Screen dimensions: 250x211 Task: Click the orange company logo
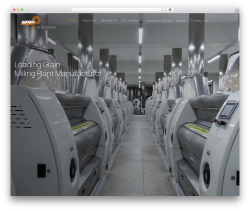tap(31, 20)
